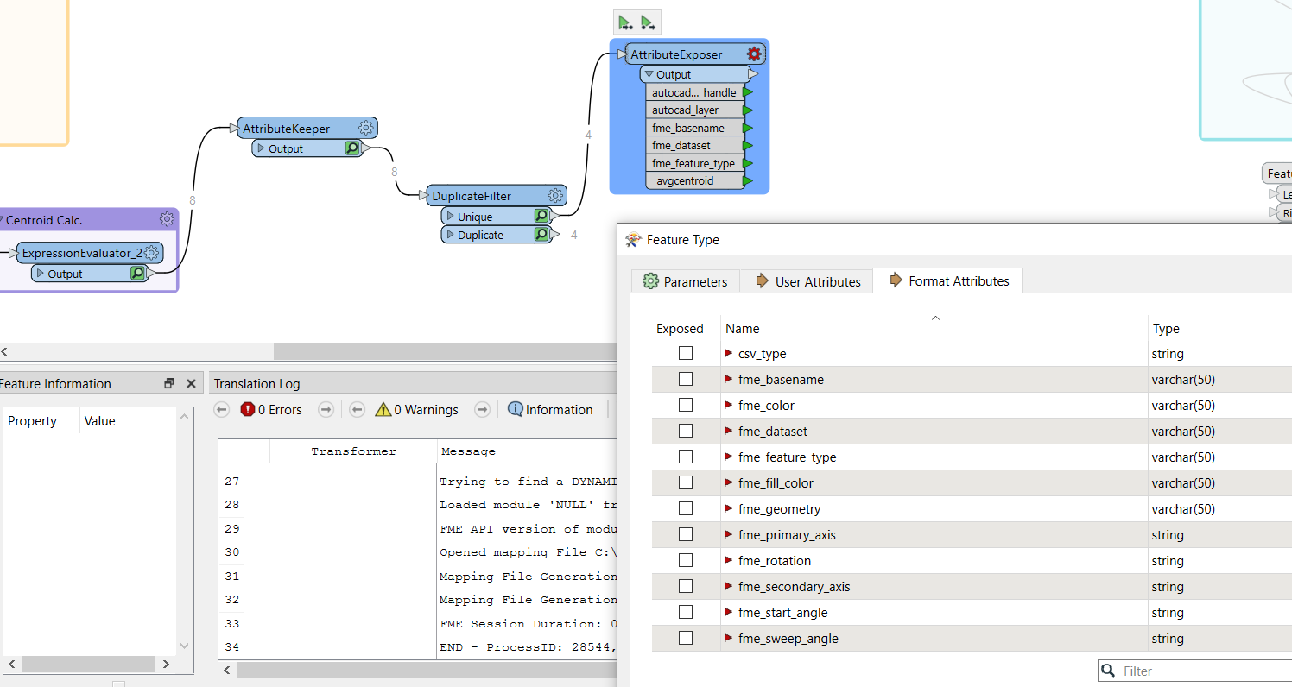The height and width of the screenshot is (687, 1292).
Task: Expand DuplicateFilter Duplicate port
Action: click(x=450, y=234)
